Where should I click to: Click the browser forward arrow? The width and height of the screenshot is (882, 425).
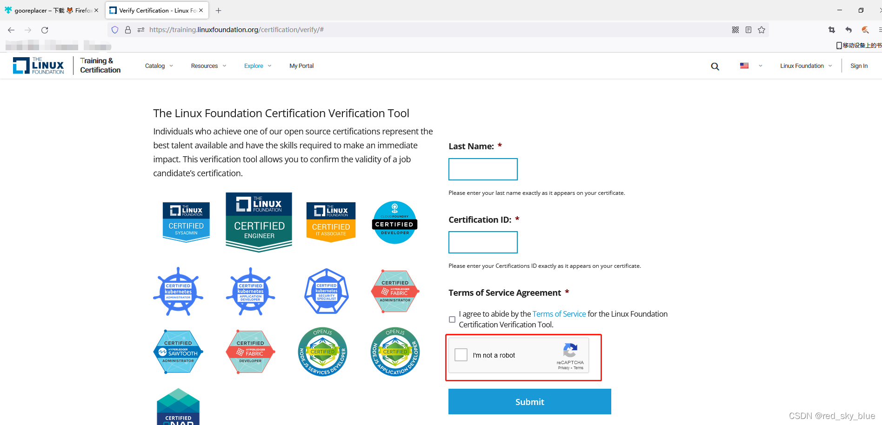tap(28, 30)
